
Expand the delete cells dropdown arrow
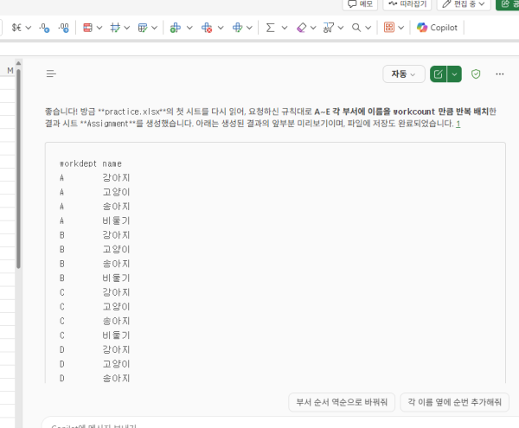pyautogui.click(x=221, y=28)
